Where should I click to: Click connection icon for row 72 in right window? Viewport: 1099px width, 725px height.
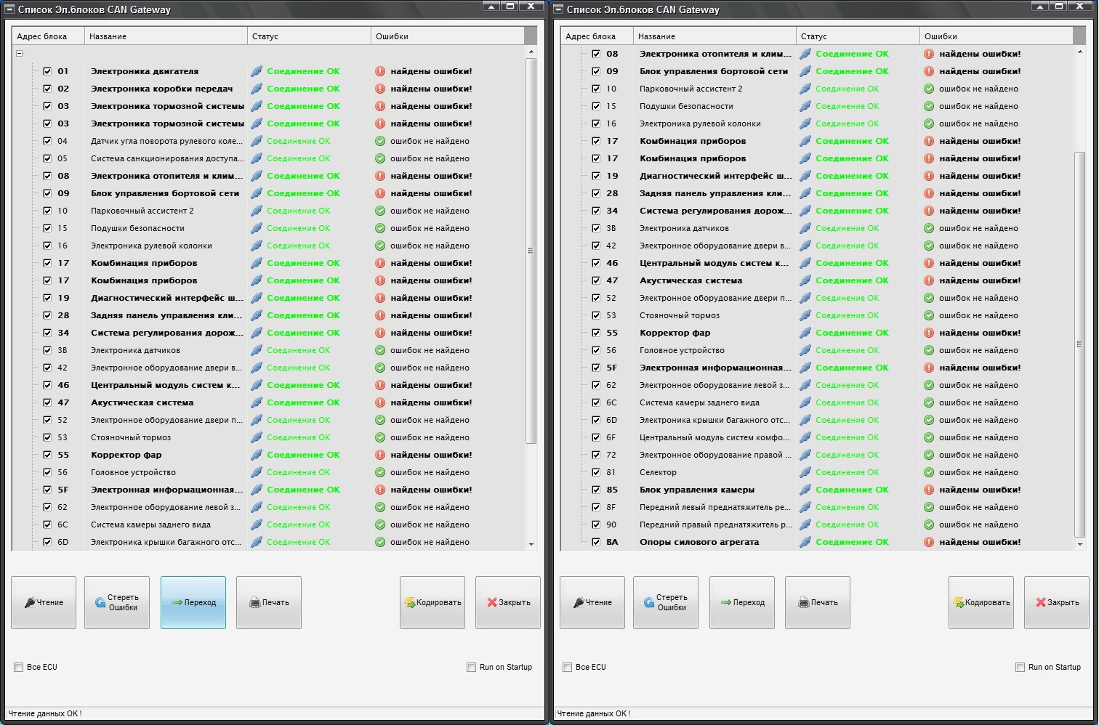click(x=805, y=455)
